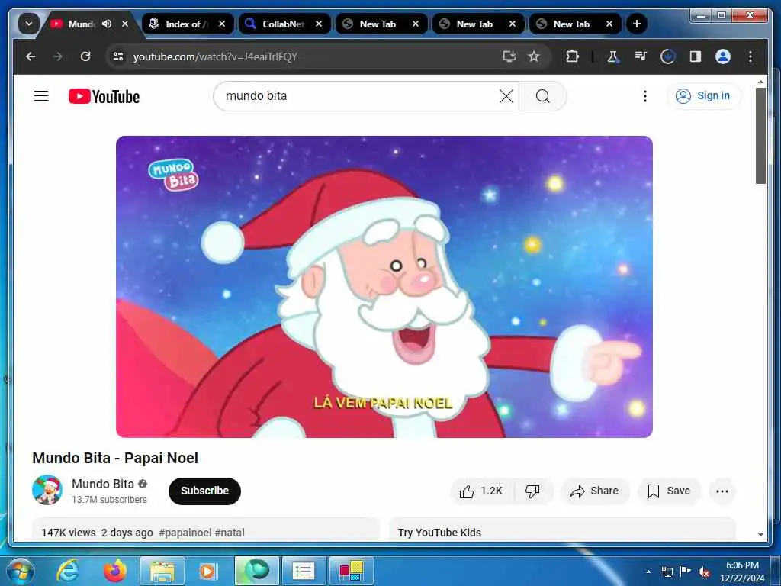
Task: Open the Chrome profile avatar
Action: [723, 56]
